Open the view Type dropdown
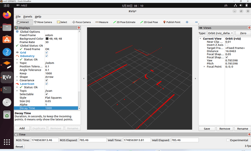This screenshot has height=151, width=251. point(221,33)
